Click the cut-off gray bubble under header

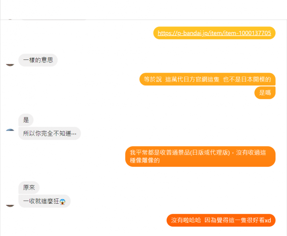click(x=54, y=19)
